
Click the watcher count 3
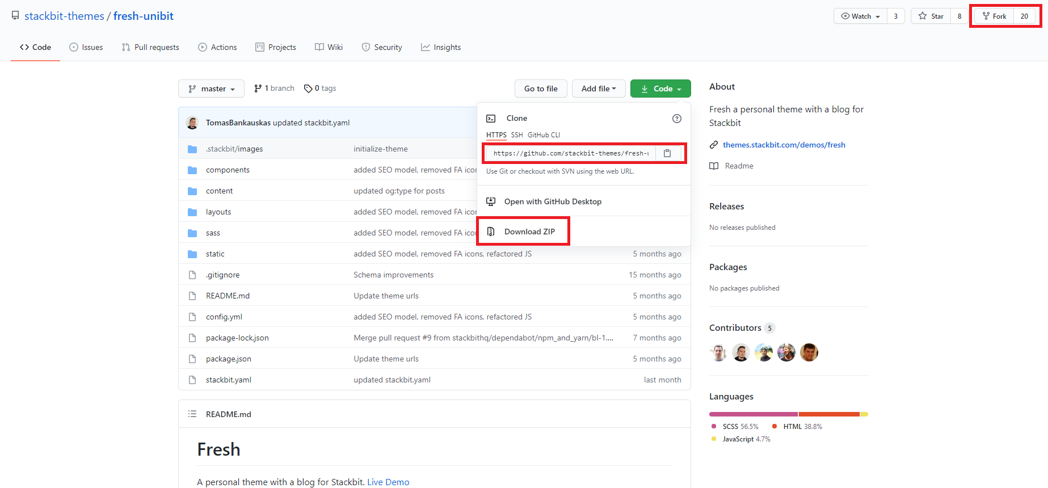896,16
